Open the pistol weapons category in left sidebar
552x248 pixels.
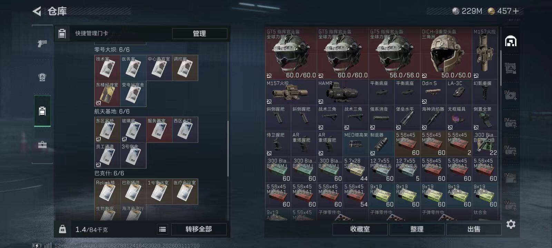tap(42, 43)
